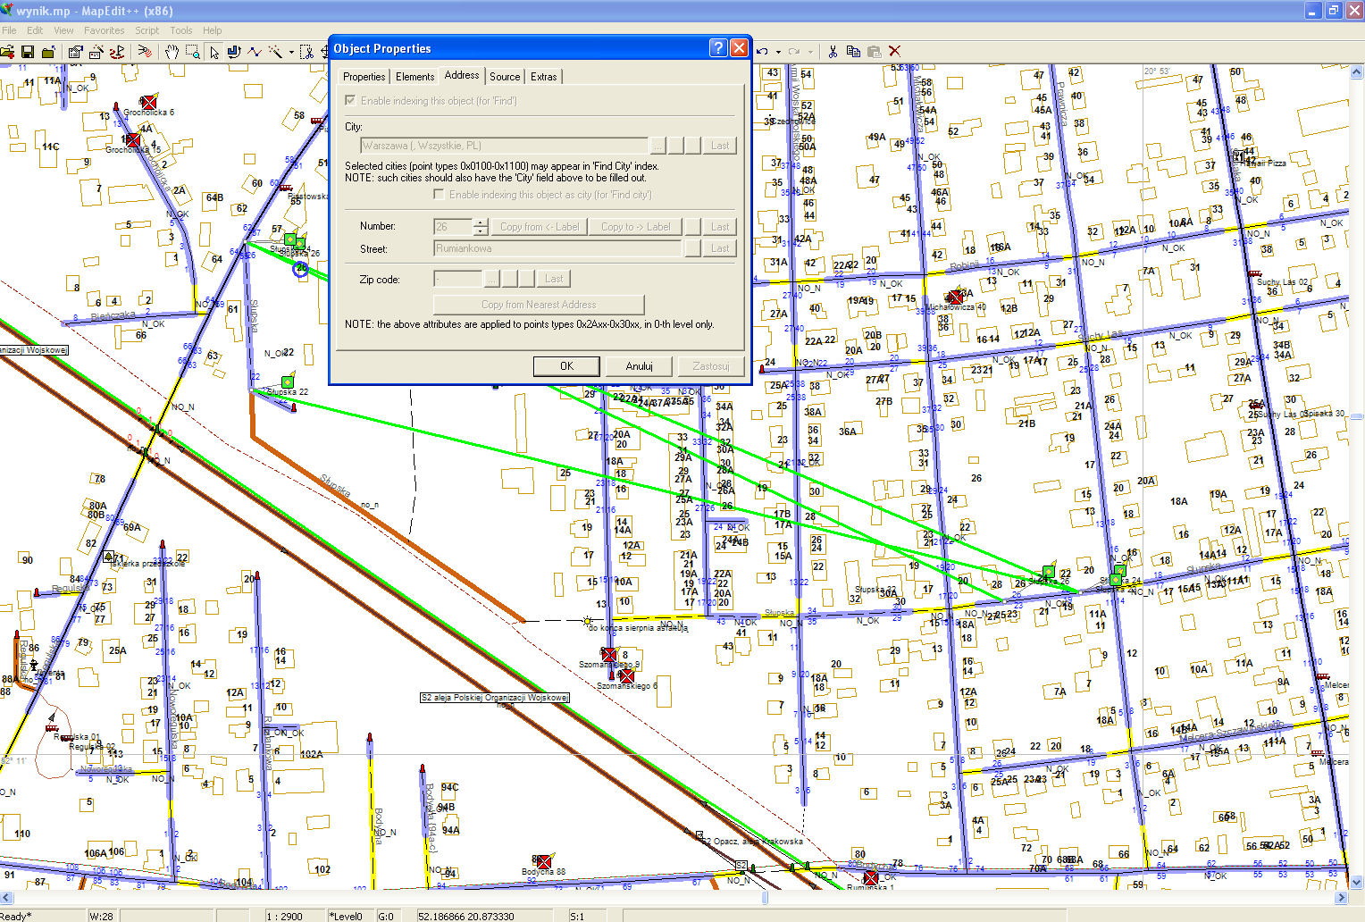This screenshot has height=922, width=1365.
Task: Switch to the Elements tab
Action: click(415, 77)
